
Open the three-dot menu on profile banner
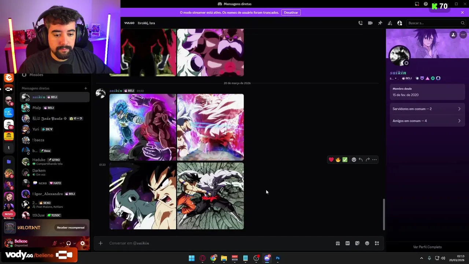pos(463,35)
